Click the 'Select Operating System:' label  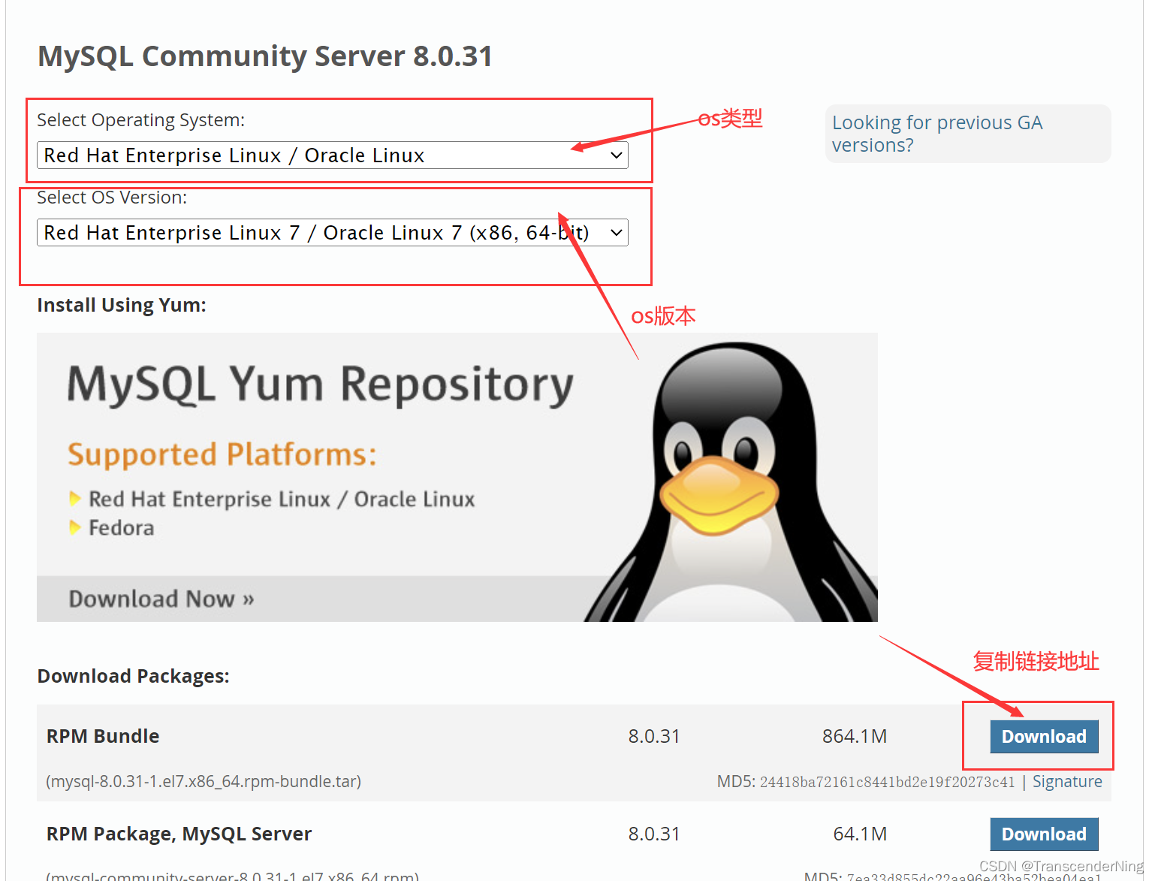click(141, 120)
